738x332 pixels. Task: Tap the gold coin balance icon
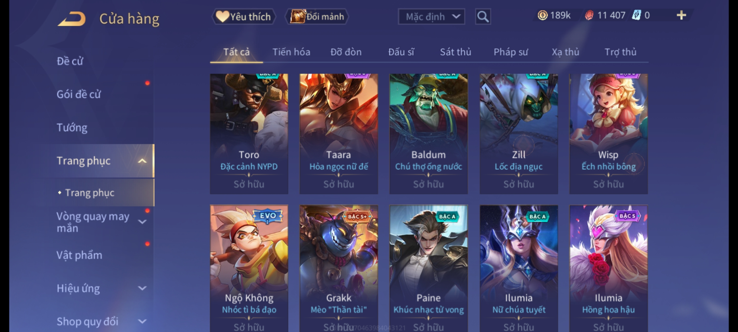[x=542, y=15]
